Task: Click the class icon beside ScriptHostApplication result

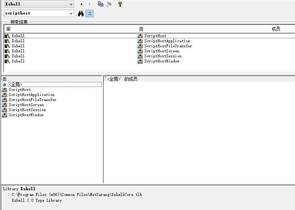Action: 140,41
